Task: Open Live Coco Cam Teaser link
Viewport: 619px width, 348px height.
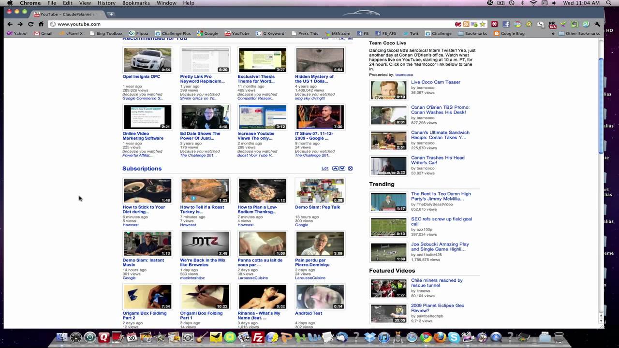Action: click(x=436, y=82)
